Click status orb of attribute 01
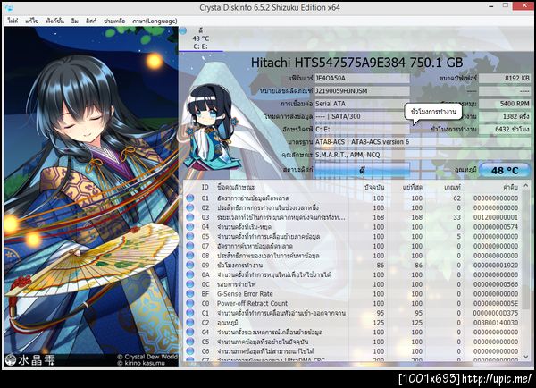Viewport: 536px width, 388px height. coord(190,198)
